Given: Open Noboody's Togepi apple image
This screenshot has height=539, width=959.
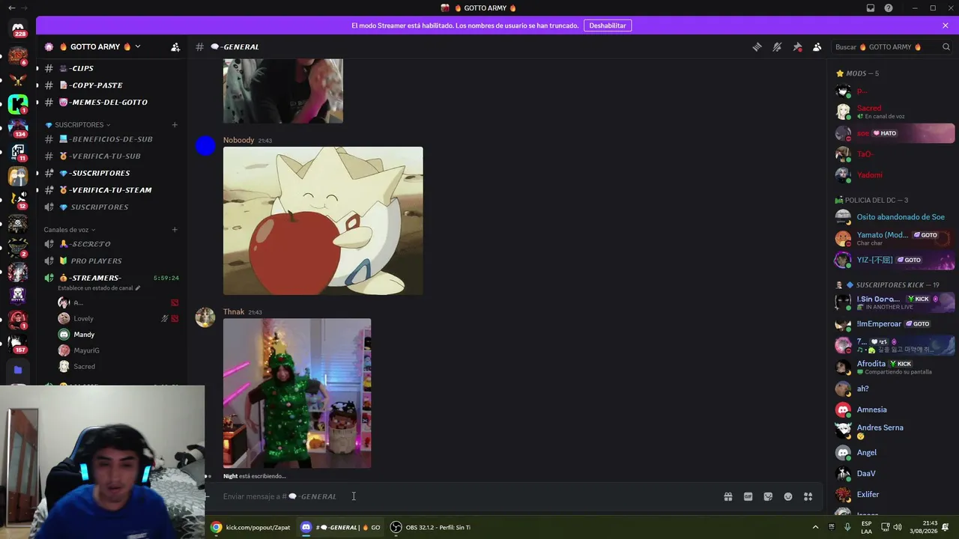Looking at the screenshot, I should coord(323,221).
